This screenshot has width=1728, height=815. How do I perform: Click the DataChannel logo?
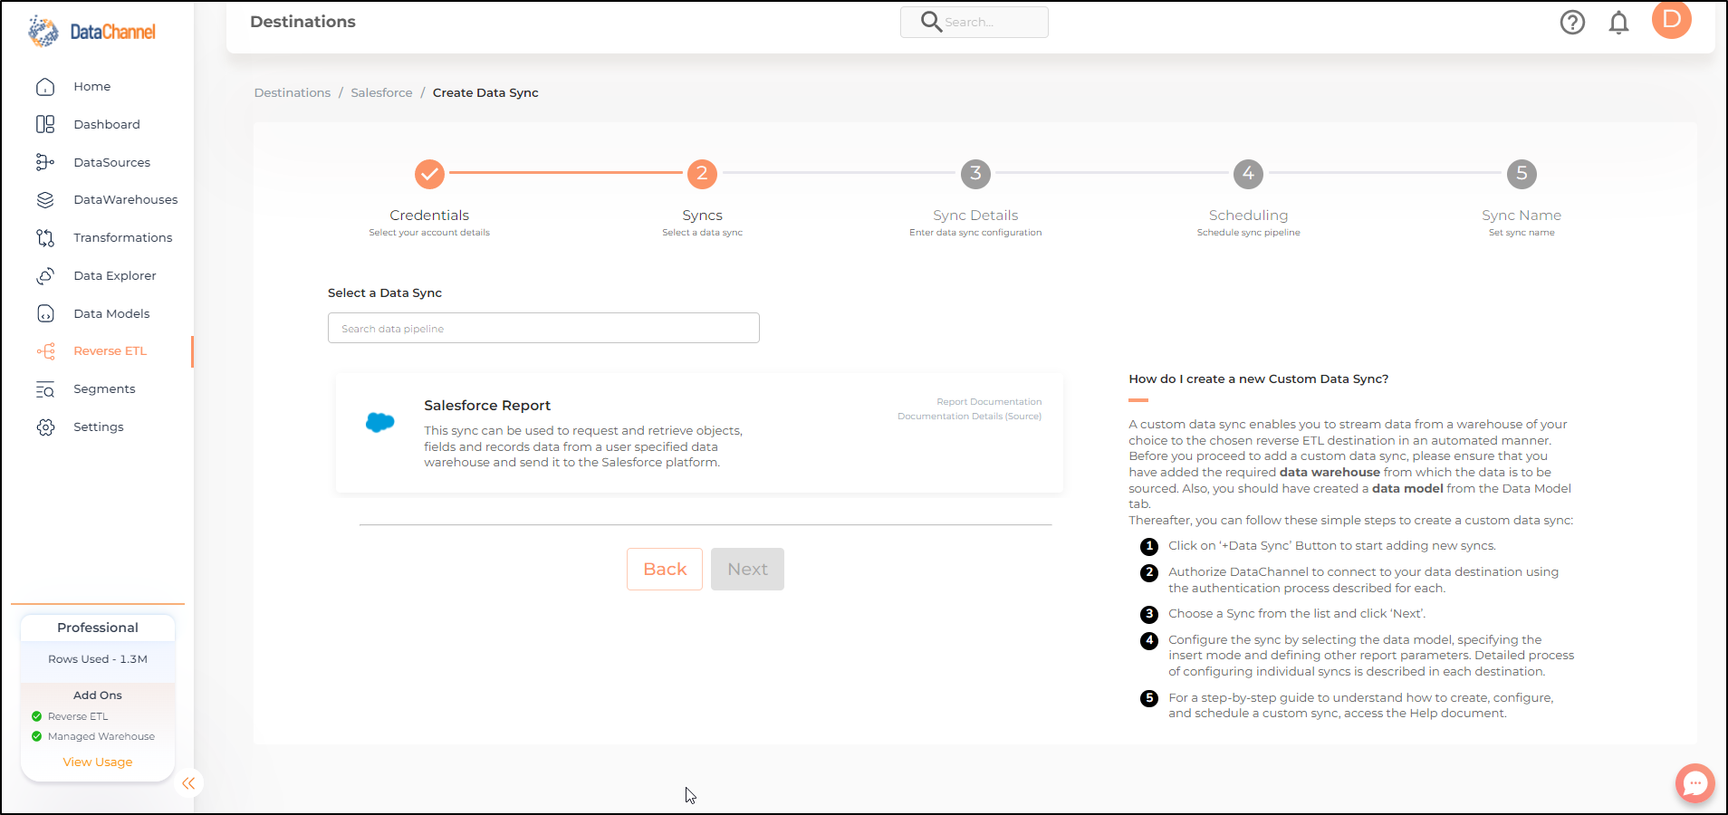point(92,32)
